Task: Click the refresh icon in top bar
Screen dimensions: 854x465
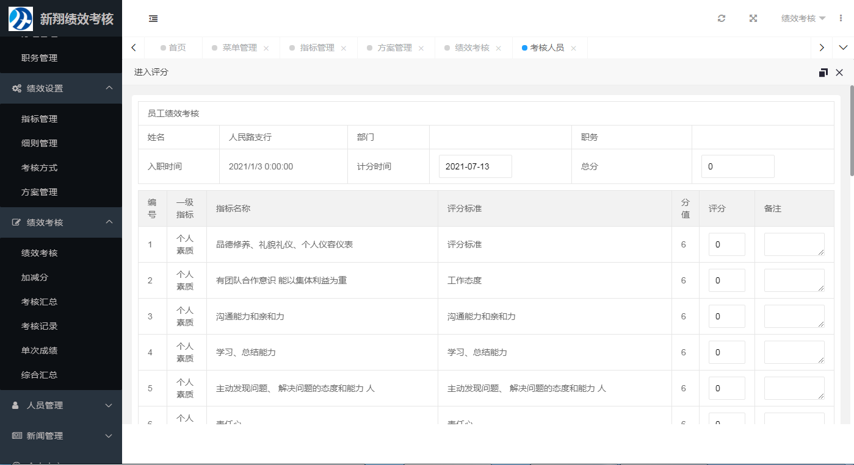Action: pyautogui.click(x=722, y=19)
